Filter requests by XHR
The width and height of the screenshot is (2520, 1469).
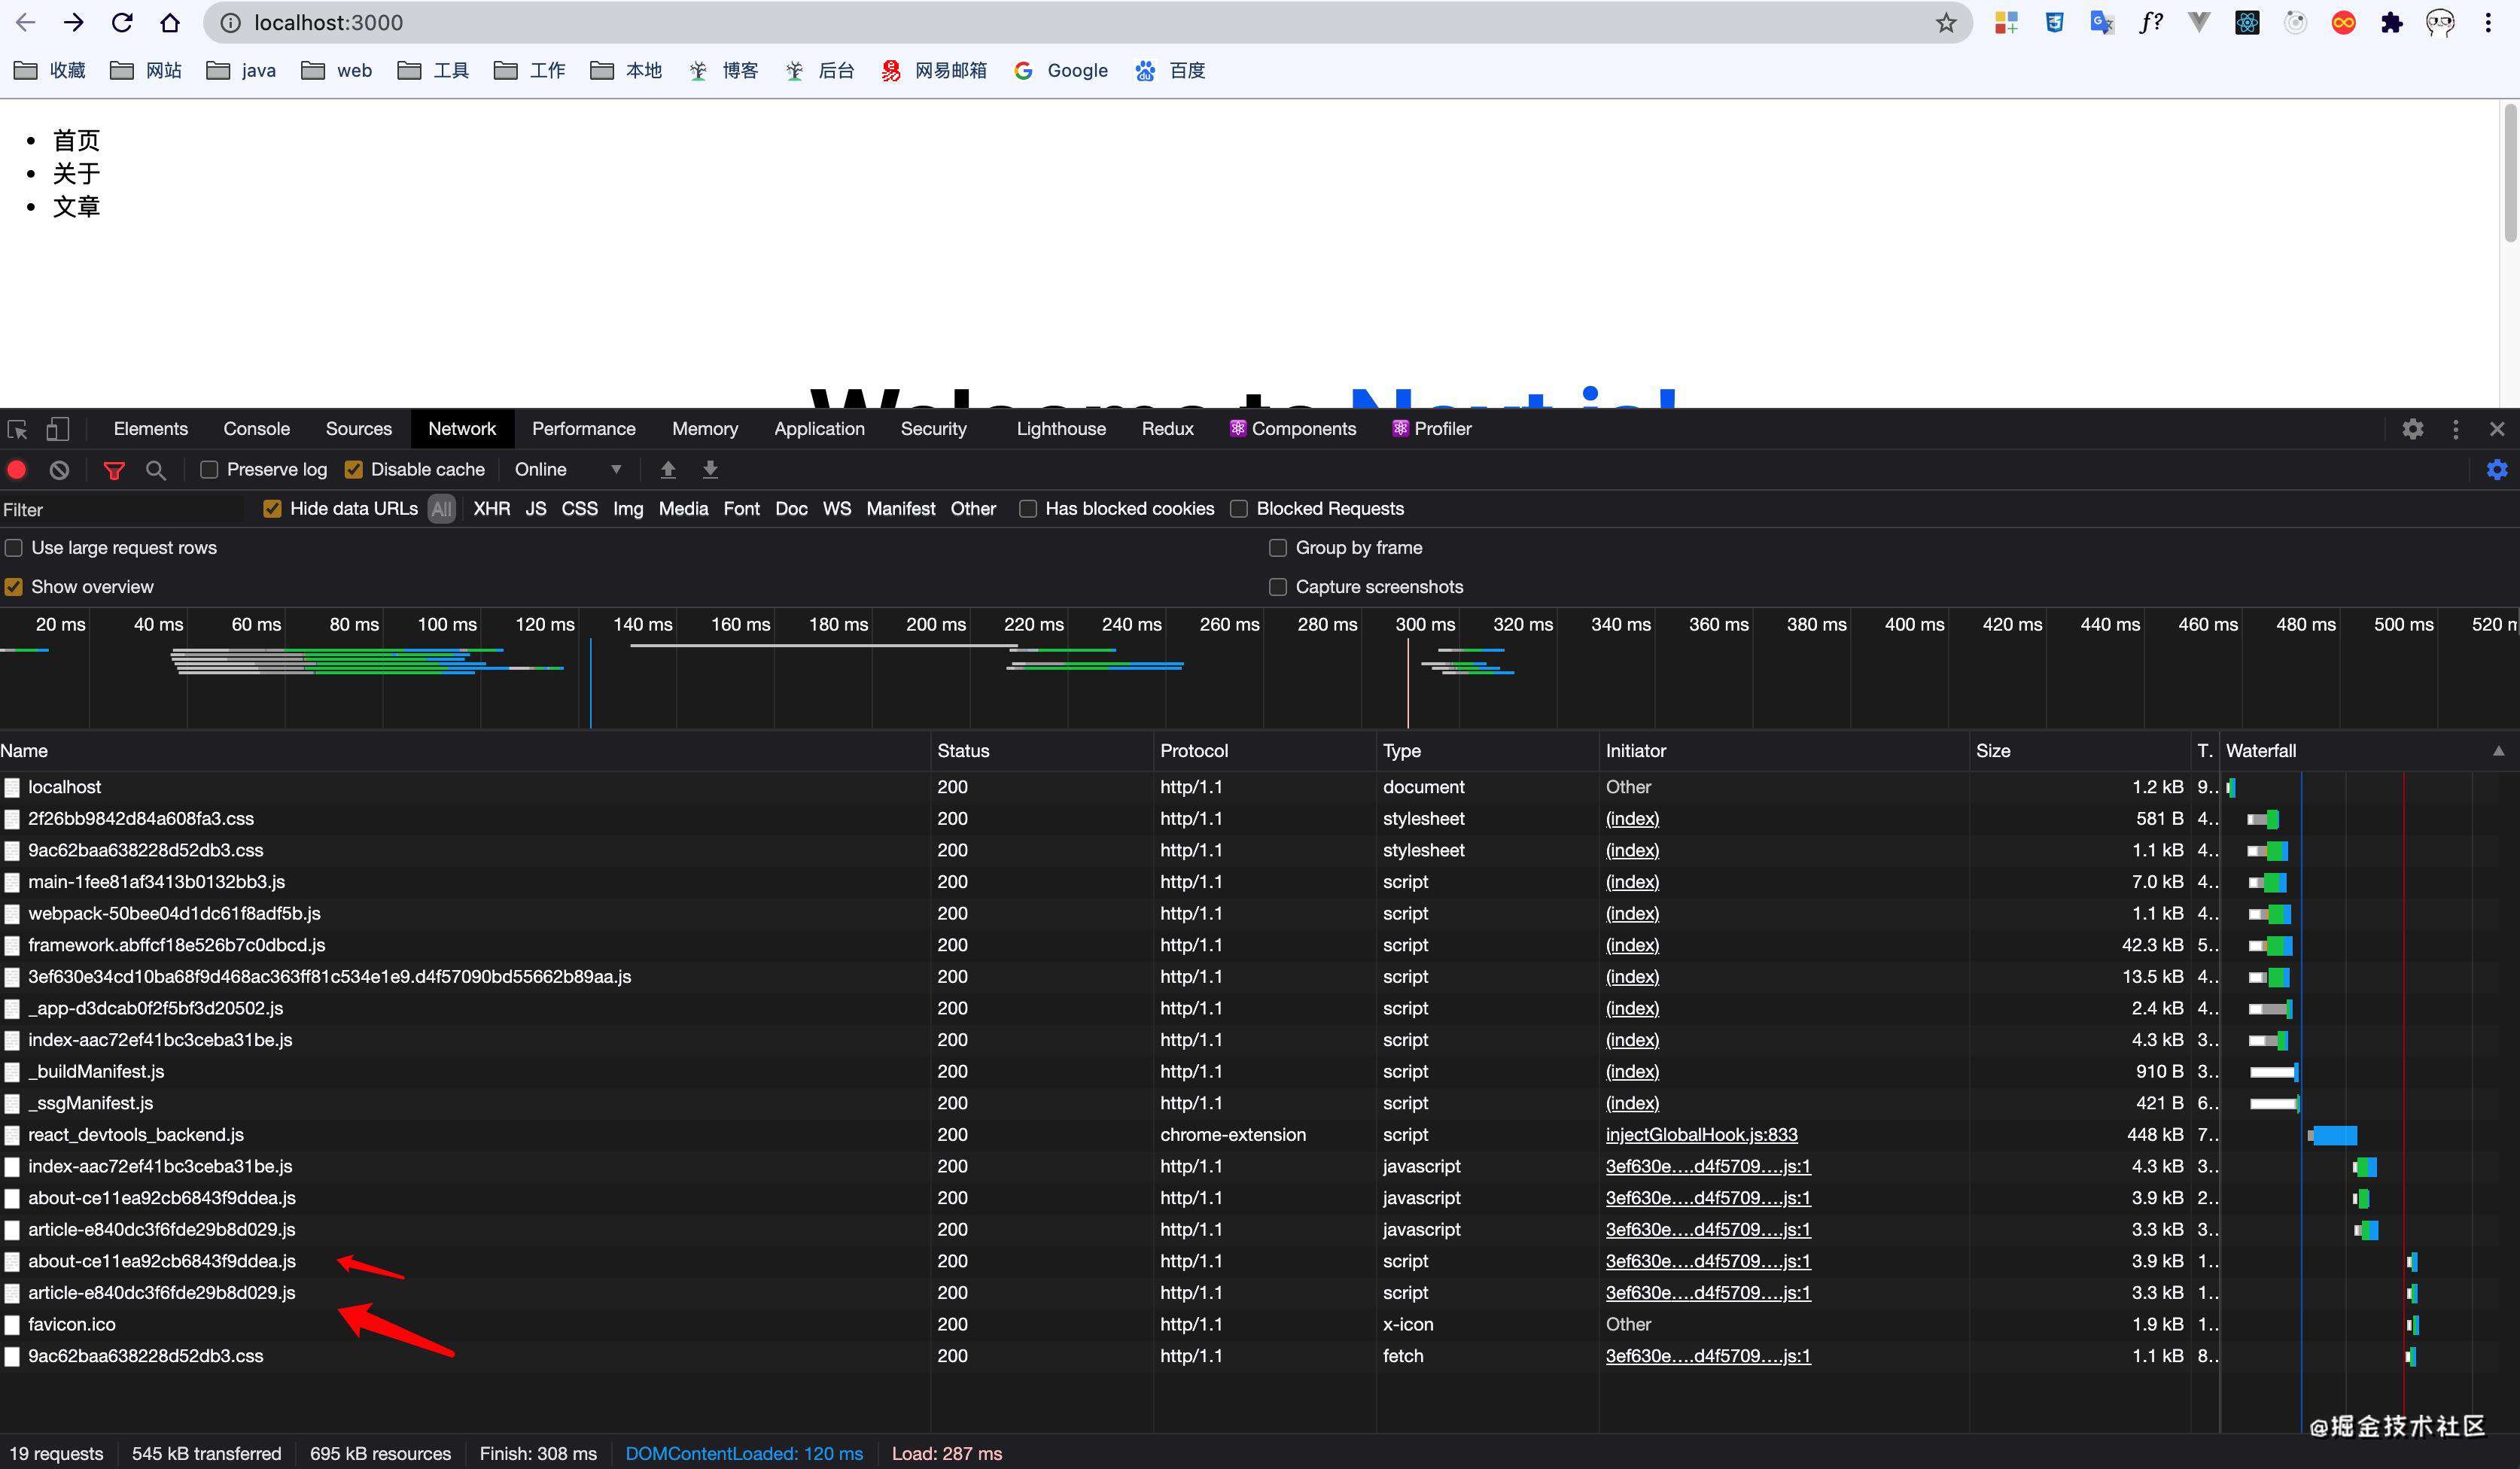pyautogui.click(x=492, y=509)
